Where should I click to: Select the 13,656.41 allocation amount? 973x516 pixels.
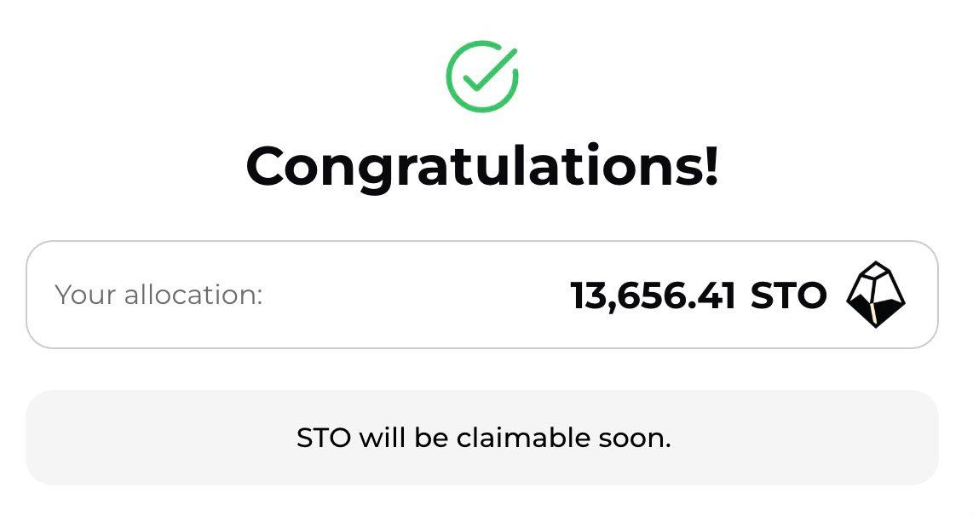[x=653, y=295]
